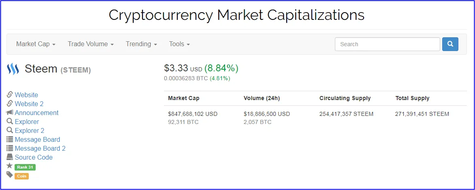This screenshot has height=190, width=475.
Task: Open the Website 2 link
Action: point(29,104)
